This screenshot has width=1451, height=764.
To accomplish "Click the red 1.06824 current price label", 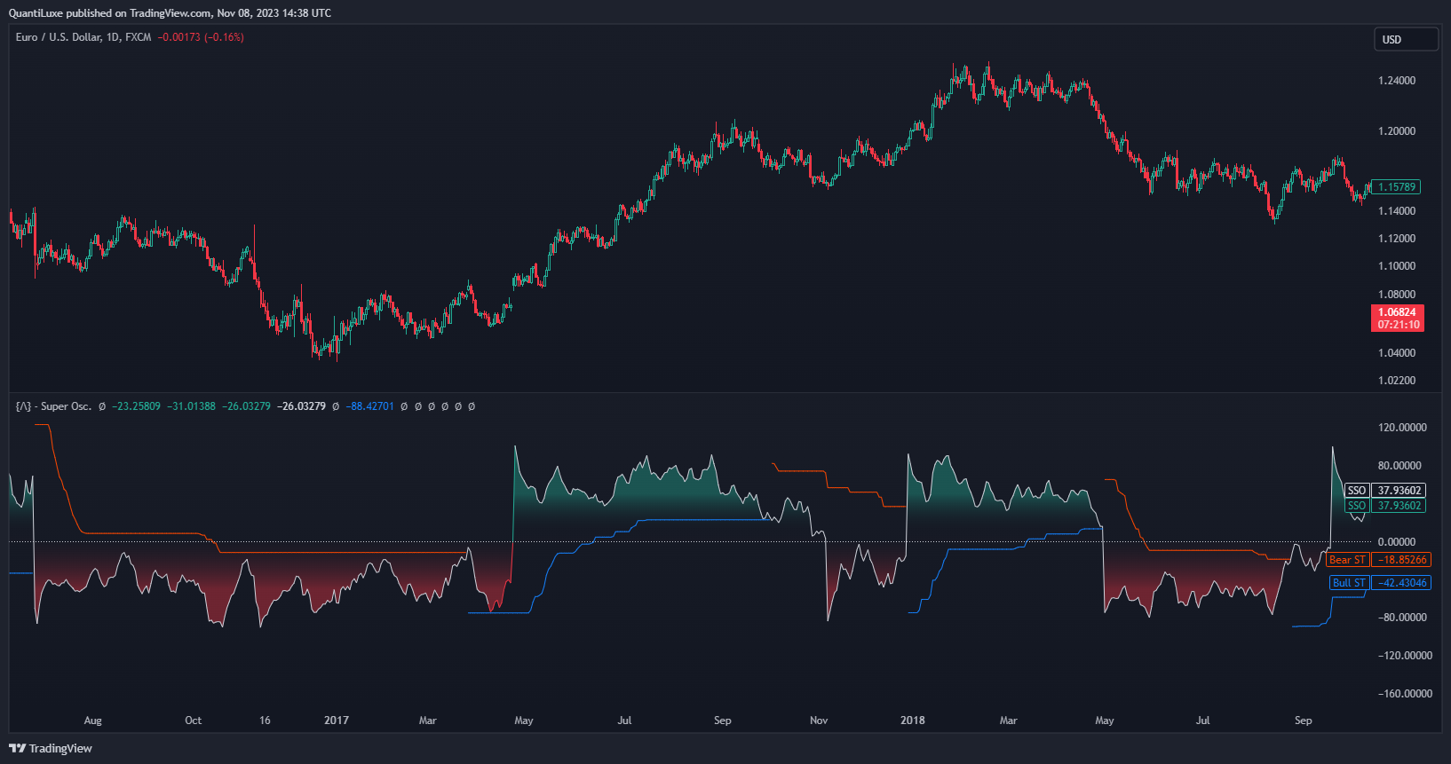I will coord(1397,312).
